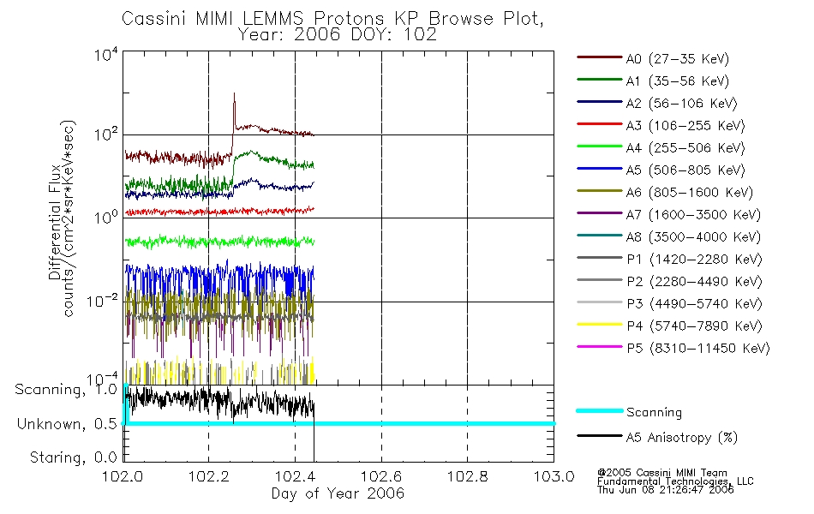Click the Day of Year 2006 axis title

[338, 493]
